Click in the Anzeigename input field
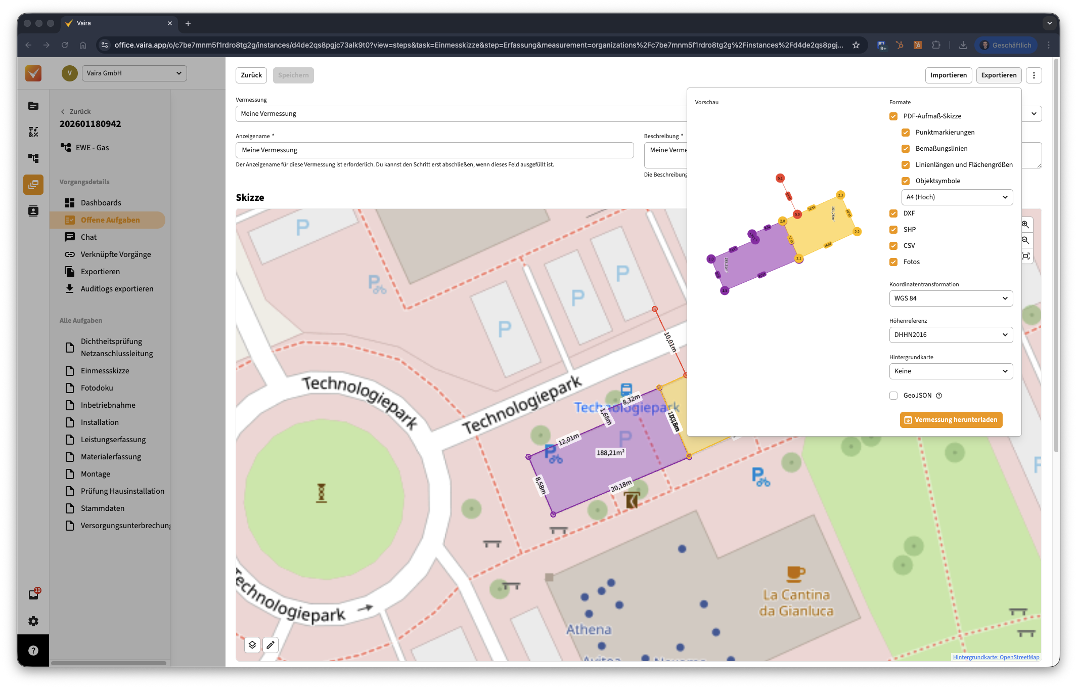 434,150
